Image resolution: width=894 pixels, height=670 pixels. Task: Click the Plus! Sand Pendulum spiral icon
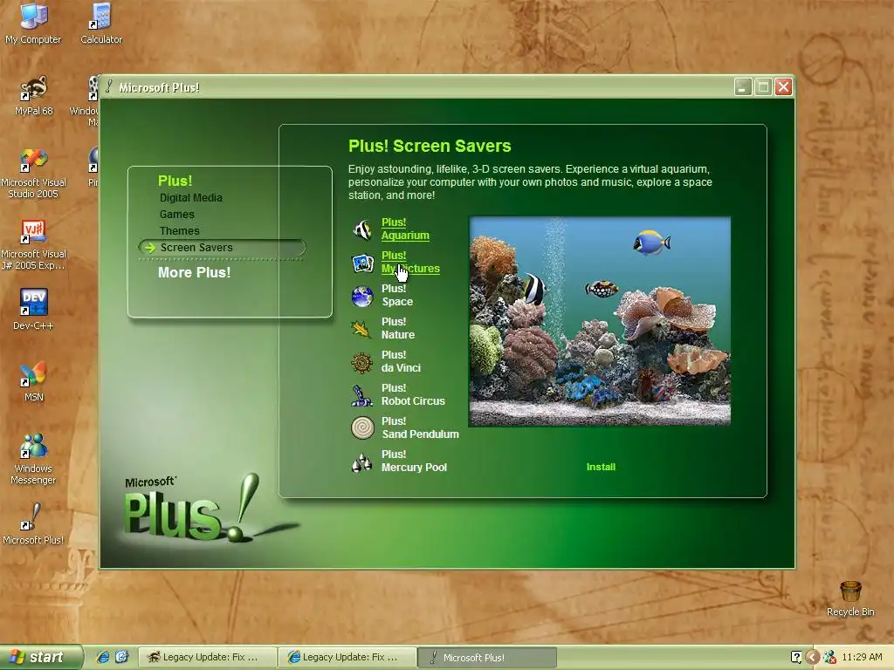point(362,427)
